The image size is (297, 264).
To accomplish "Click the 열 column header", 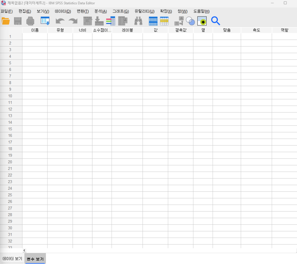I will point(203,30).
